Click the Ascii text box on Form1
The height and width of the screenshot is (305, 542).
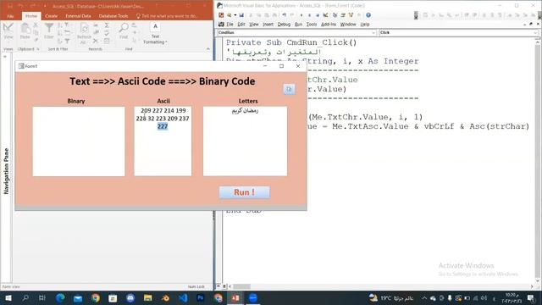point(163,141)
